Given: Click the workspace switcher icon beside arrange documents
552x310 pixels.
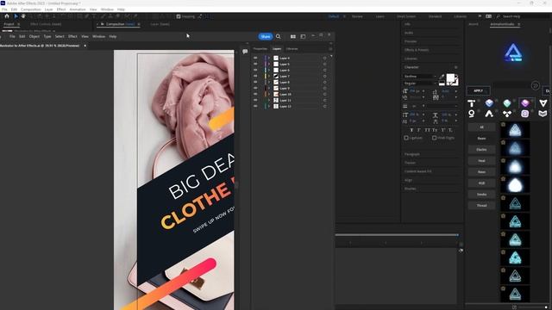Looking at the screenshot, I should tap(303, 36).
